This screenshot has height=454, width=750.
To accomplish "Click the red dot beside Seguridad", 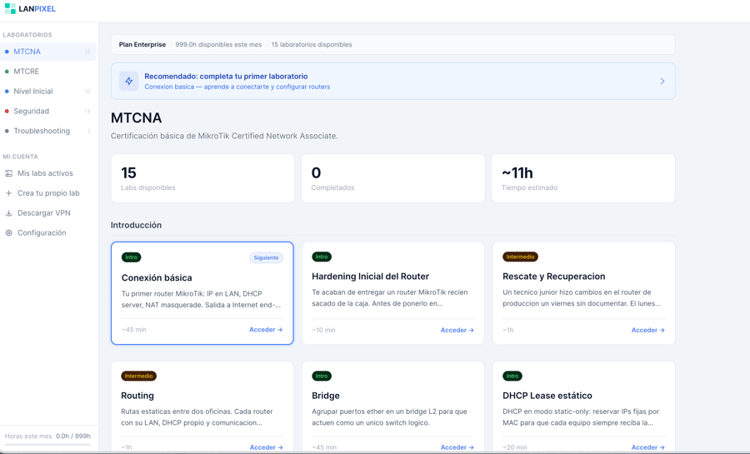I will coord(7,112).
